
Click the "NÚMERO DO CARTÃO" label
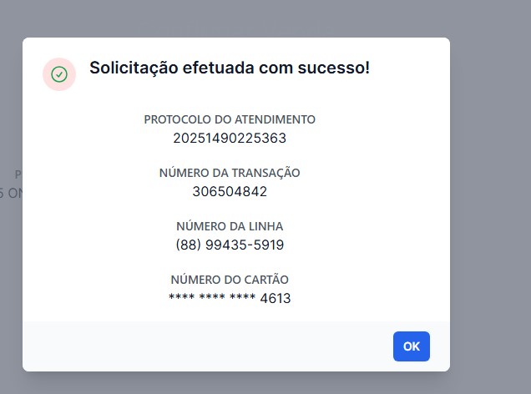pos(230,280)
